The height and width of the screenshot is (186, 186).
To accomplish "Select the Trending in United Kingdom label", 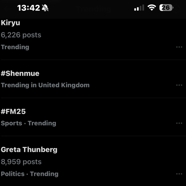I will 45,85.
